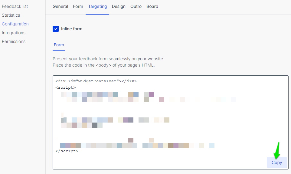Image resolution: width=291 pixels, height=174 pixels.
Task: Open Integrations in the sidebar
Action: [14, 33]
